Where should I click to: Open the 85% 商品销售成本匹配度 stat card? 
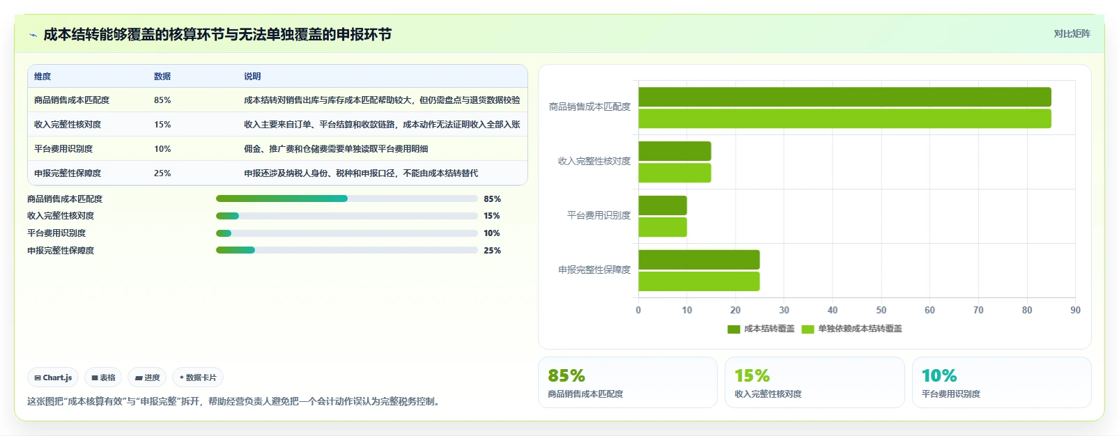click(627, 382)
